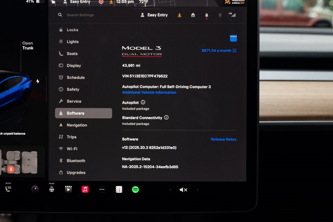This screenshot has height=222, width=333.
Task: Open the Easy Entry driver profile
Action: (x=154, y=15)
